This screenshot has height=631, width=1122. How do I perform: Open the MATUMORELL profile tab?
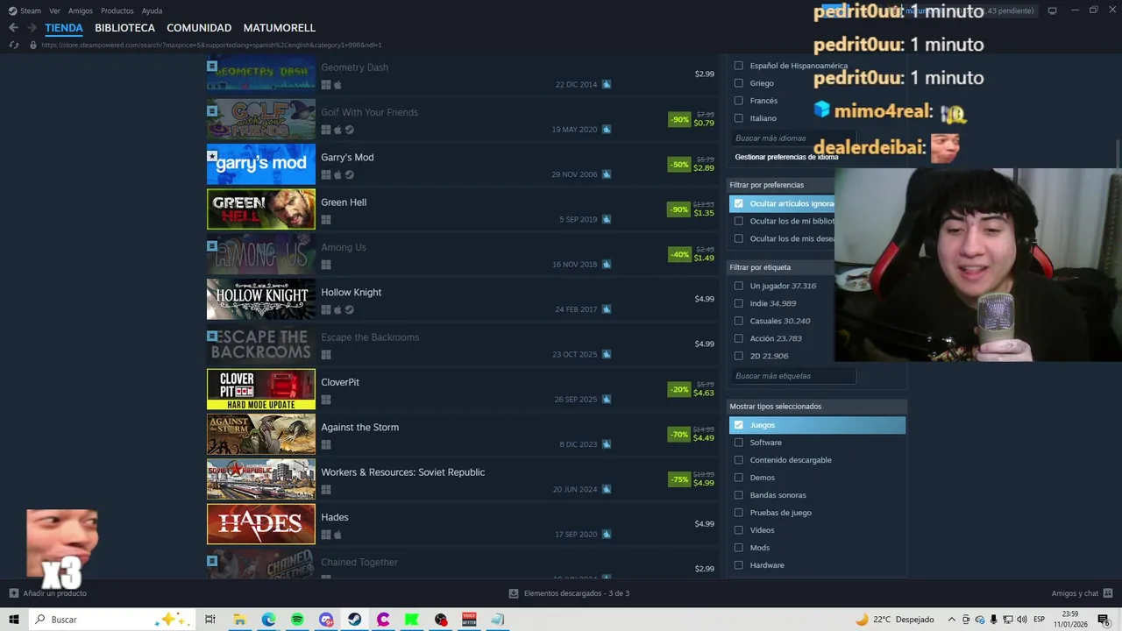(279, 28)
